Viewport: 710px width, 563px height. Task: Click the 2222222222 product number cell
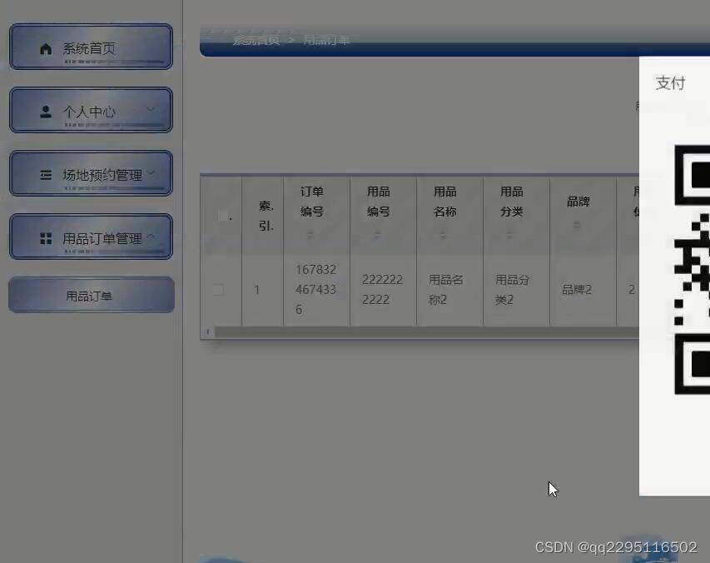[x=383, y=290]
